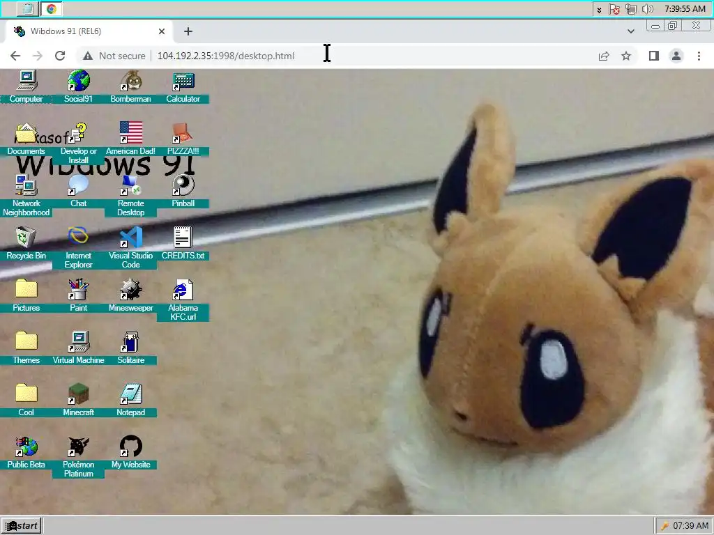Open Network Neighborhood icon
The image size is (714, 535).
26,195
